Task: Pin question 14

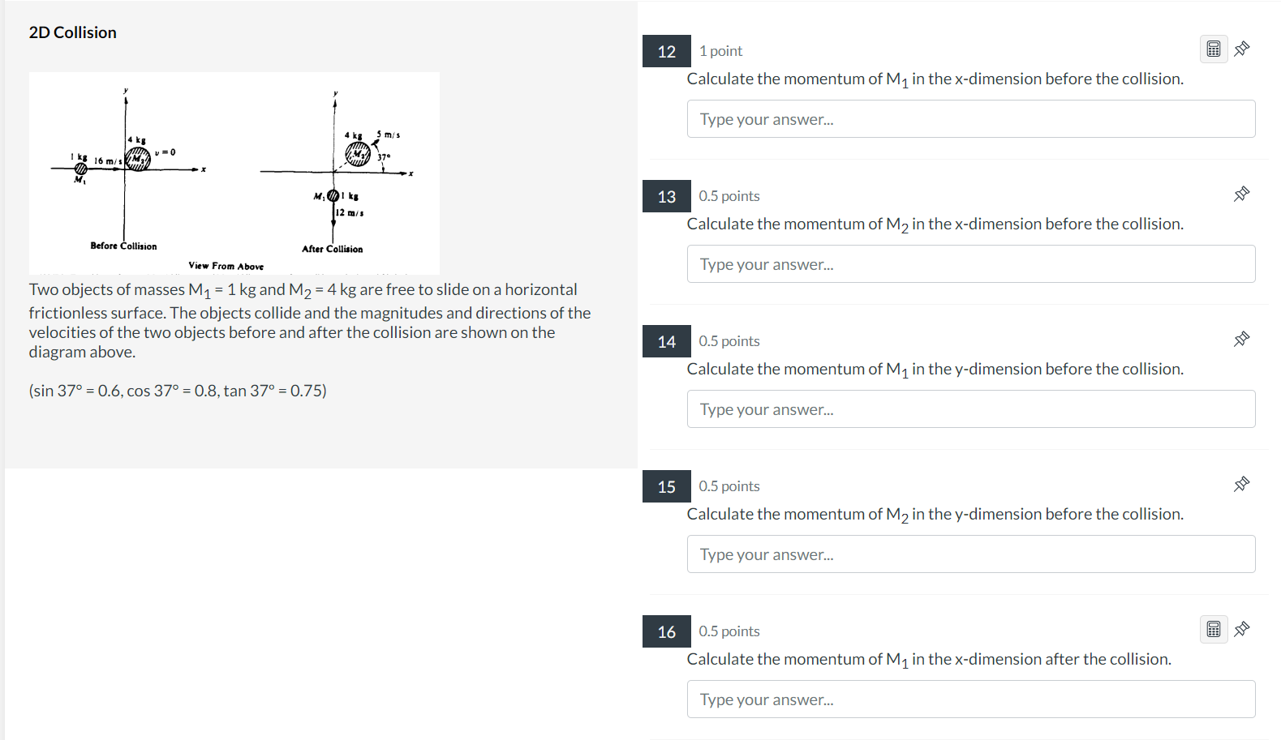Action: click(x=1241, y=339)
